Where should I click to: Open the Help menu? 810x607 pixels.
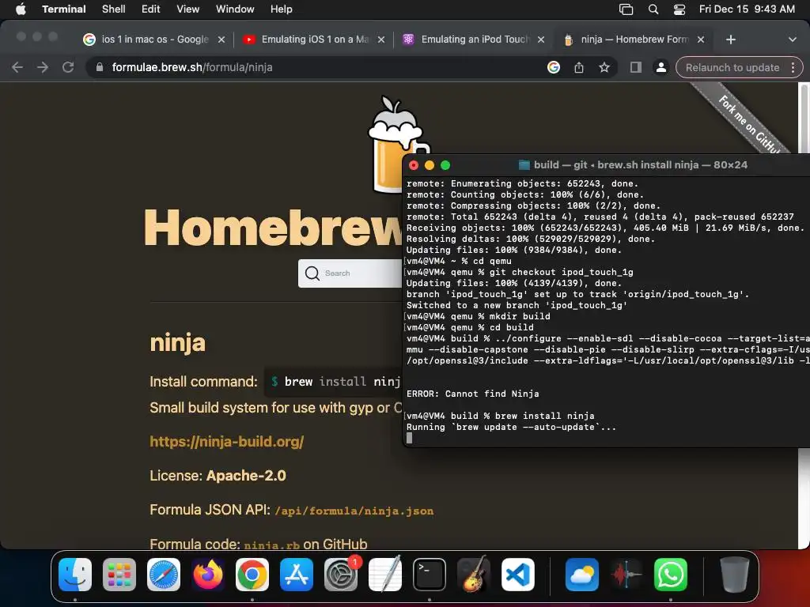point(281,9)
